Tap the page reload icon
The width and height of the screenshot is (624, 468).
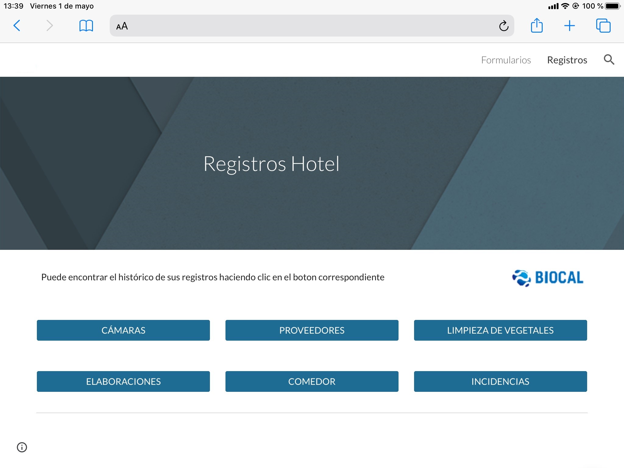[503, 26]
